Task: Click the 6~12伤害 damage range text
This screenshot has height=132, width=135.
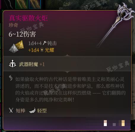Action: click(x=22, y=34)
